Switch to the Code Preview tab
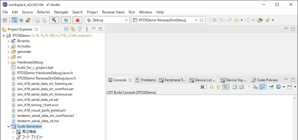298x140 pixels. click(x=265, y=80)
